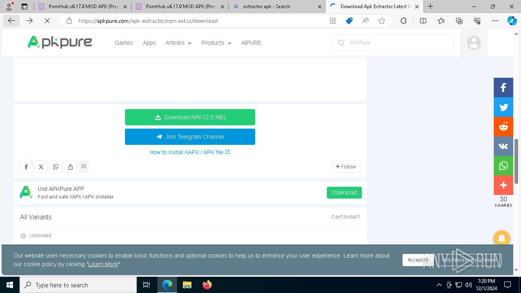Click the search magnifier icon in APKPure
This screenshot has height=293, width=521.
[341, 43]
